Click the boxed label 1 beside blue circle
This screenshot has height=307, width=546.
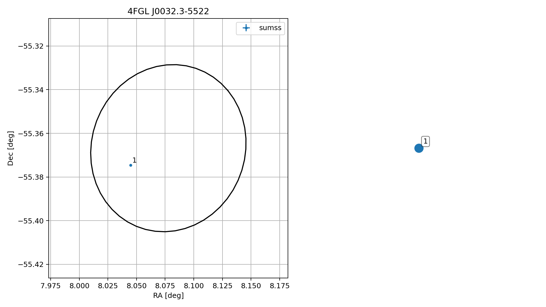point(425,141)
